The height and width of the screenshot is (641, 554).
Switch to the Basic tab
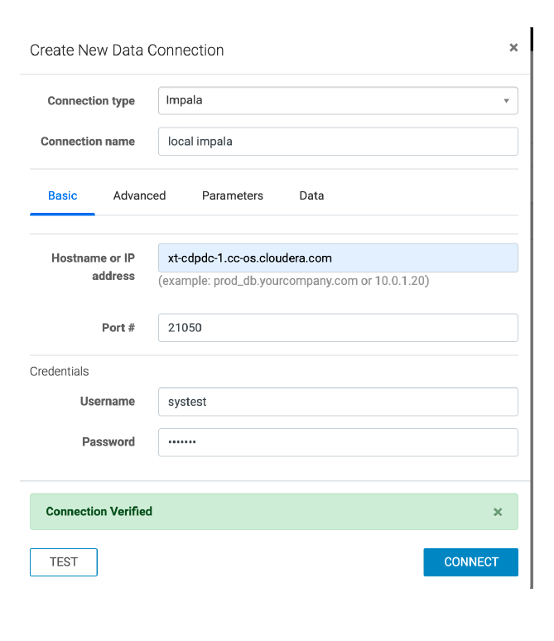point(63,195)
